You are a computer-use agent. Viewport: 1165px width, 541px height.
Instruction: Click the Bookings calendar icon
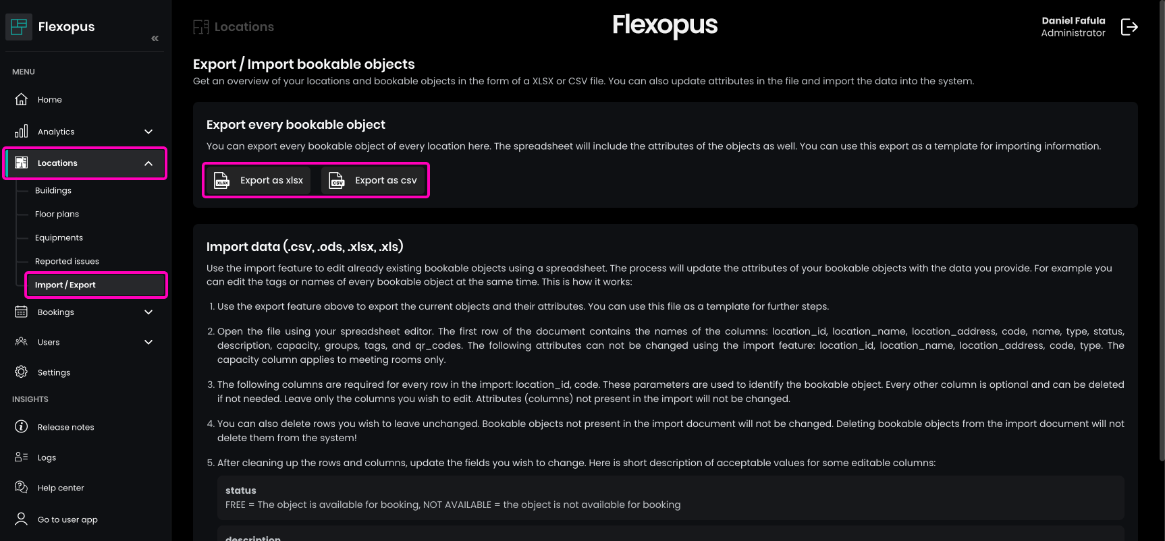click(x=22, y=312)
